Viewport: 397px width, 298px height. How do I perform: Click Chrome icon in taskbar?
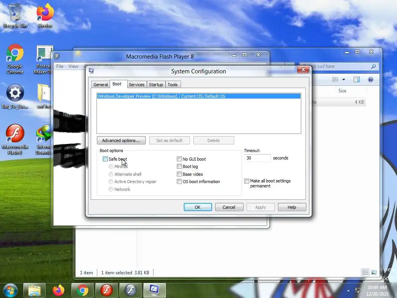[83, 290]
